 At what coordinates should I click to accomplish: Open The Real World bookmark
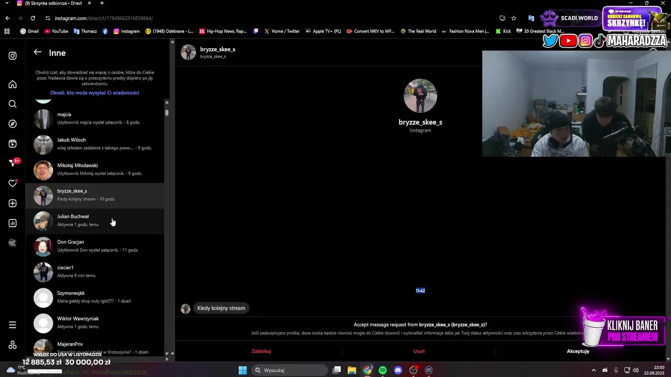point(418,31)
